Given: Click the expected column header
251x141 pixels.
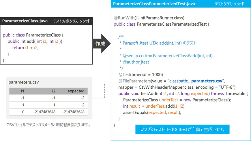Looking at the screenshot, I should [x=76, y=91].
